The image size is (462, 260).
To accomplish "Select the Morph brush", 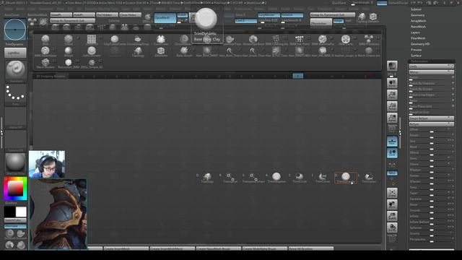I will pyautogui.click(x=69, y=51).
